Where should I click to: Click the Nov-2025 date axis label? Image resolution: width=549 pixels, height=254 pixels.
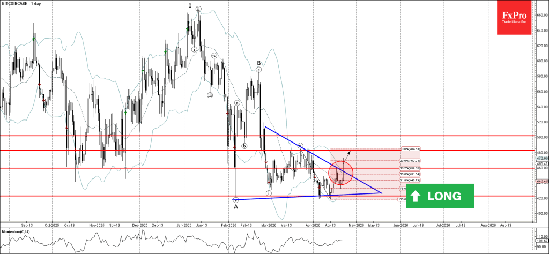(x=97, y=225)
